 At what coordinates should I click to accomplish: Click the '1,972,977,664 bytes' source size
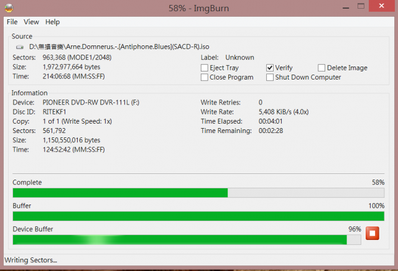point(72,67)
